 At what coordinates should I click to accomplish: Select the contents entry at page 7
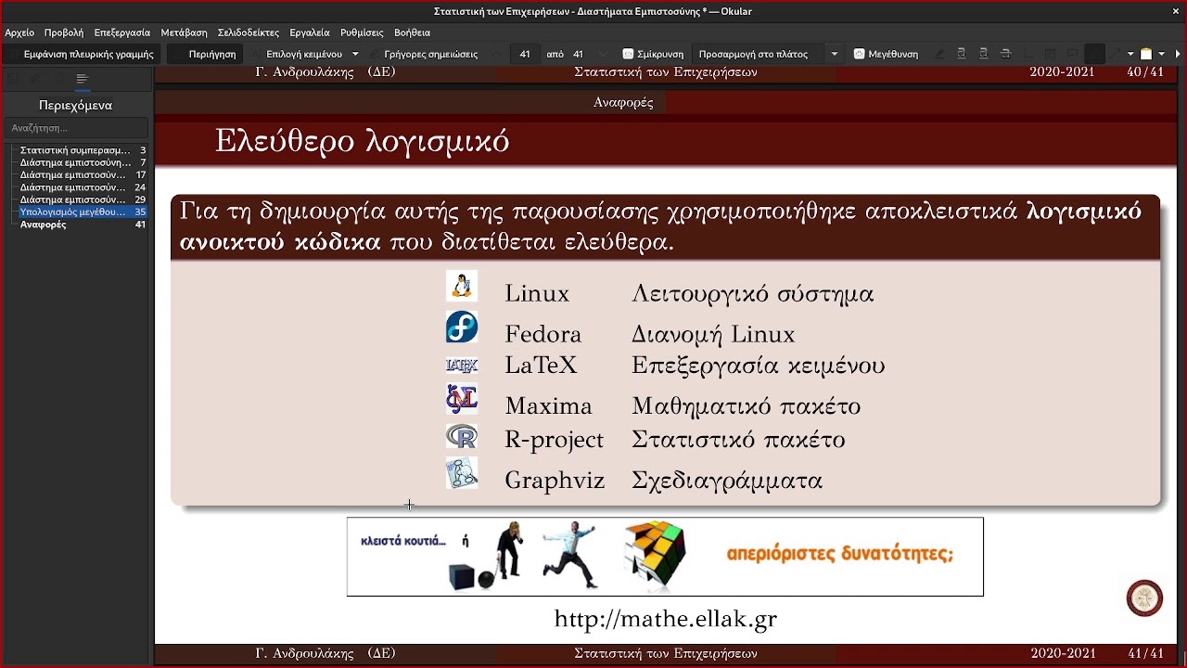tap(83, 162)
